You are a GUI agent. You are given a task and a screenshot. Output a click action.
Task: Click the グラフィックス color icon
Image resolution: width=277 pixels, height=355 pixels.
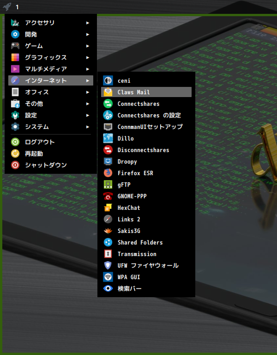[x=15, y=57]
